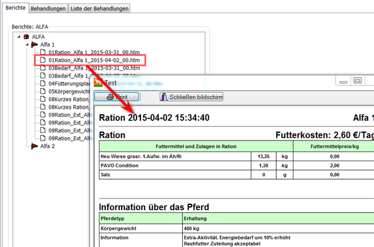
Task: Click the Pferdetyp label cell
Action: click(141, 219)
